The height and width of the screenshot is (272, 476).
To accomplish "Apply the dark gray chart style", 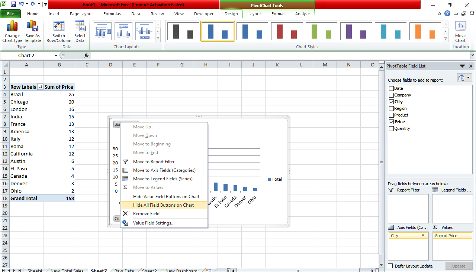I will coord(183,31).
